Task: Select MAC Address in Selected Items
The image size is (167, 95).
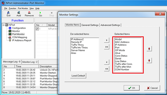Action: [x=122, y=42]
